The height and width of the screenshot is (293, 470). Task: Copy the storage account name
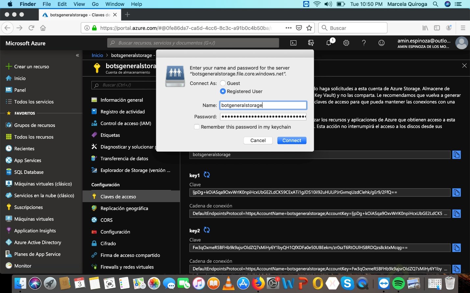pos(457,155)
